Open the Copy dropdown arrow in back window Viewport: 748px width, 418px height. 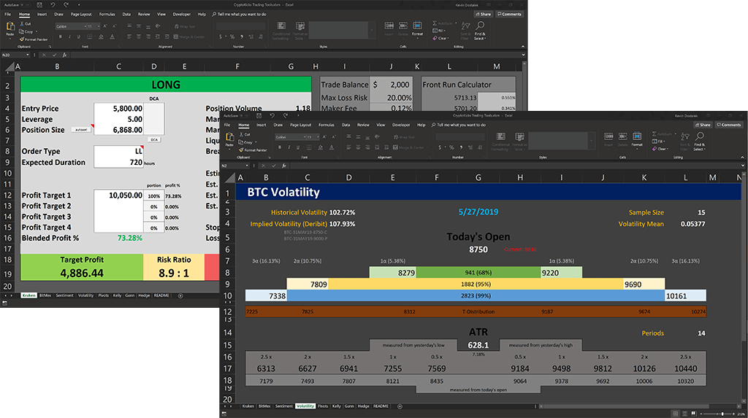[x=37, y=32]
